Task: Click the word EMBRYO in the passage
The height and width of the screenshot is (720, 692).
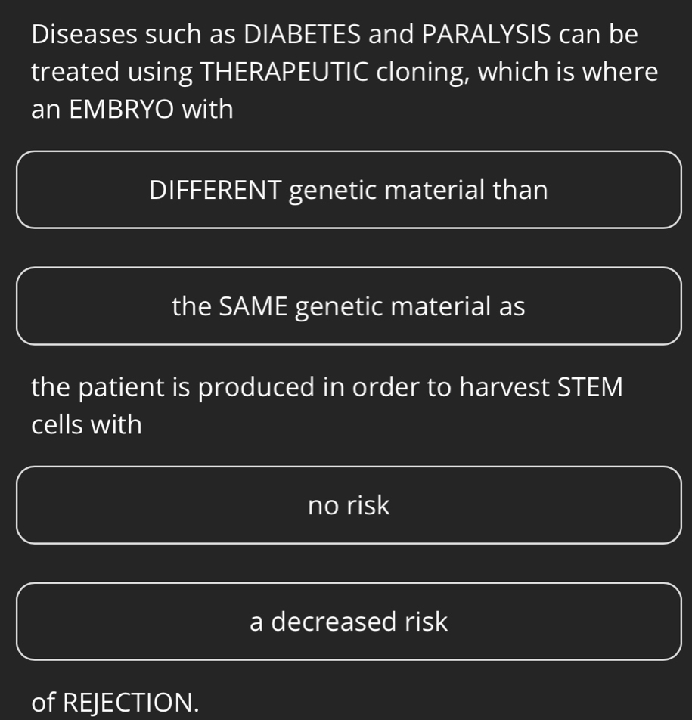Action: pyautogui.click(x=120, y=110)
